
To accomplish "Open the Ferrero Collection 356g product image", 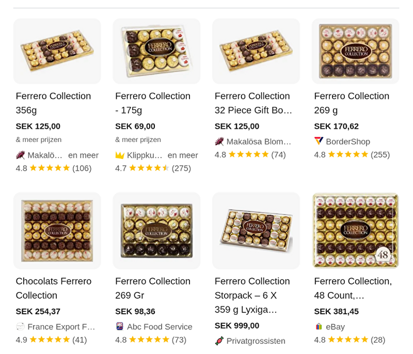I will [x=57, y=51].
